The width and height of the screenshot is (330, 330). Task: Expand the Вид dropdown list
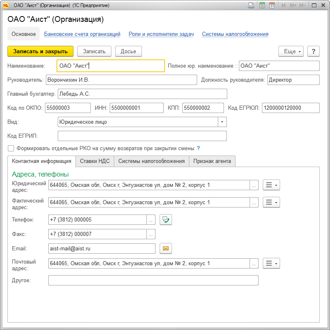pyautogui.click(x=222, y=122)
